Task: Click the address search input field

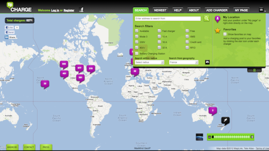Action: pos(168,18)
